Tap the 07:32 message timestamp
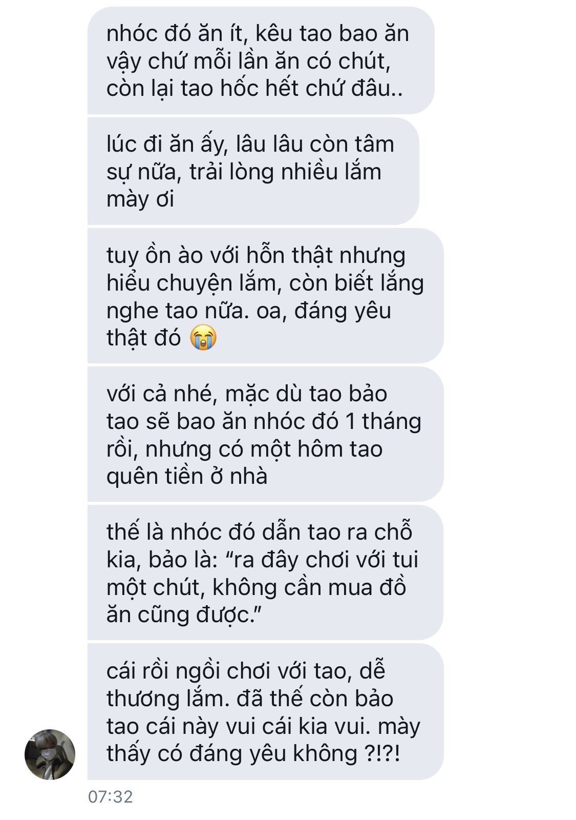This screenshot has width=576, height=820. (x=111, y=796)
